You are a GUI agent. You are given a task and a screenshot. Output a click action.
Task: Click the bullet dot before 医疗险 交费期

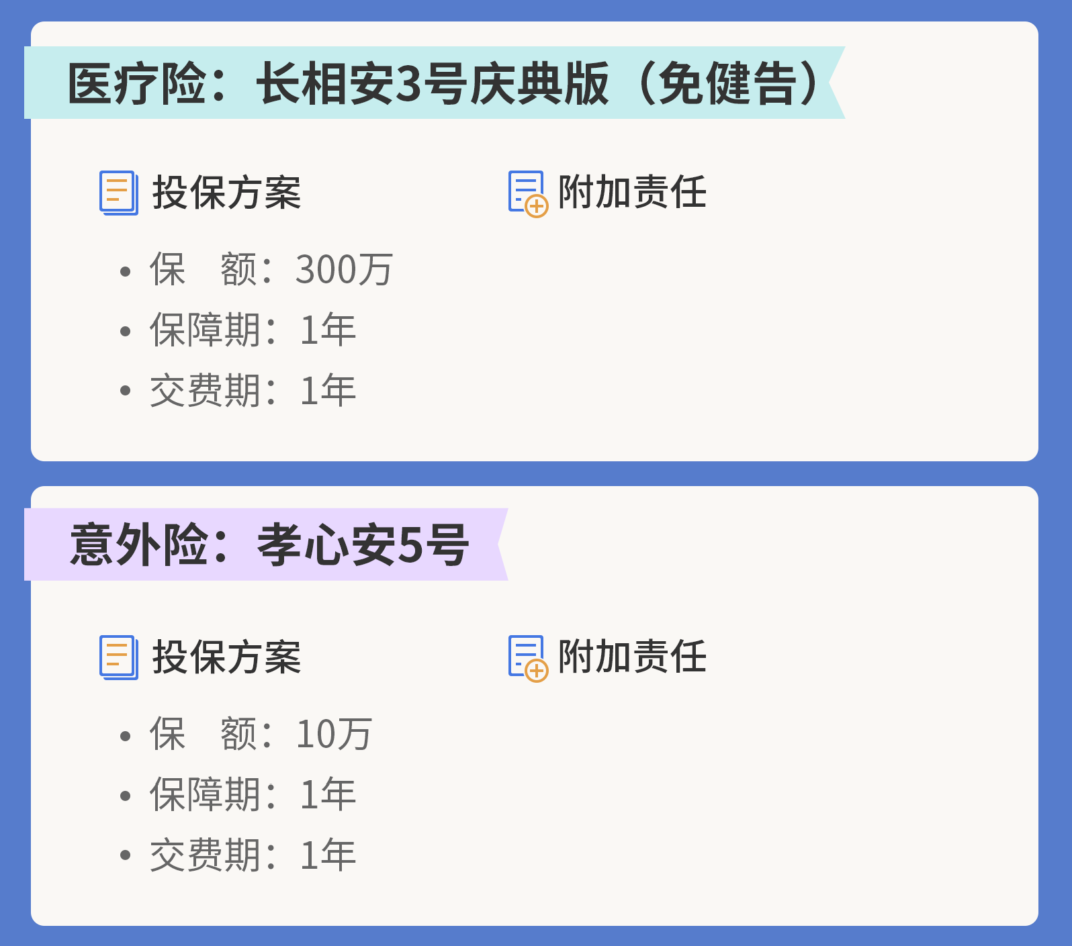pyautogui.click(x=125, y=391)
